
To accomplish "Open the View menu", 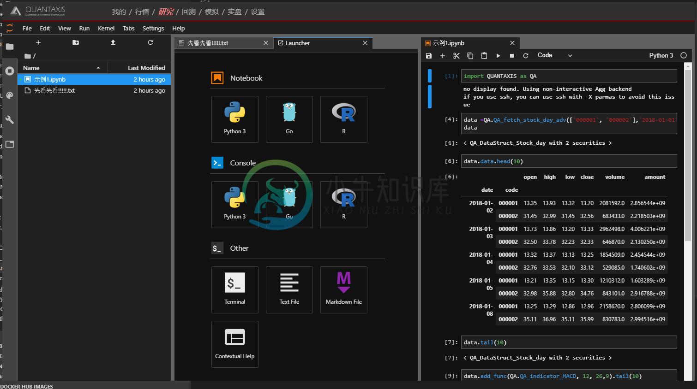I will (x=65, y=28).
